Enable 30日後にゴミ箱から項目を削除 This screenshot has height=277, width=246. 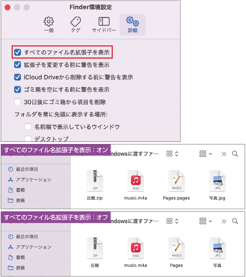tap(18, 102)
